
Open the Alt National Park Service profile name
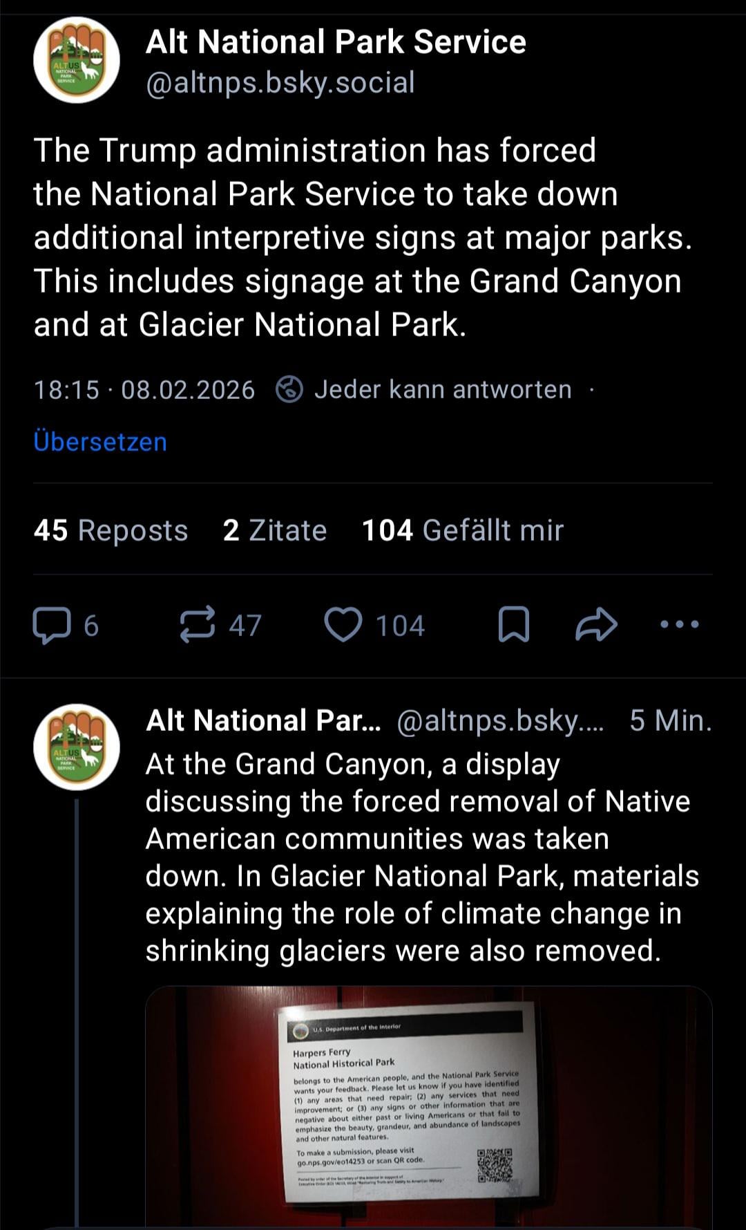click(336, 42)
